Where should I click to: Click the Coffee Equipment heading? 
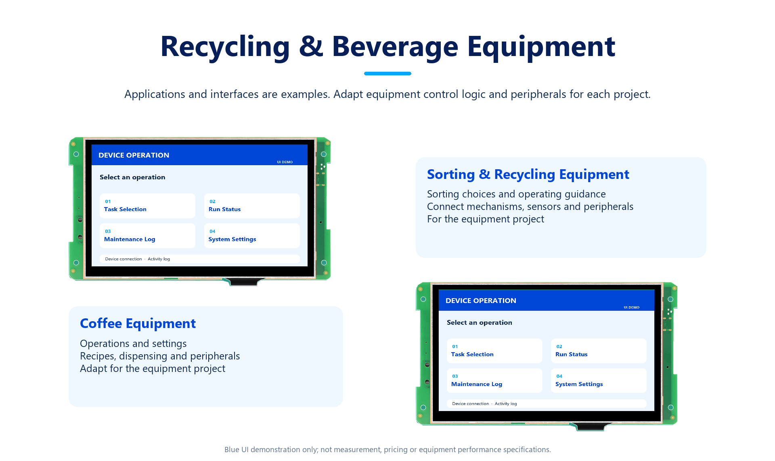(x=138, y=324)
